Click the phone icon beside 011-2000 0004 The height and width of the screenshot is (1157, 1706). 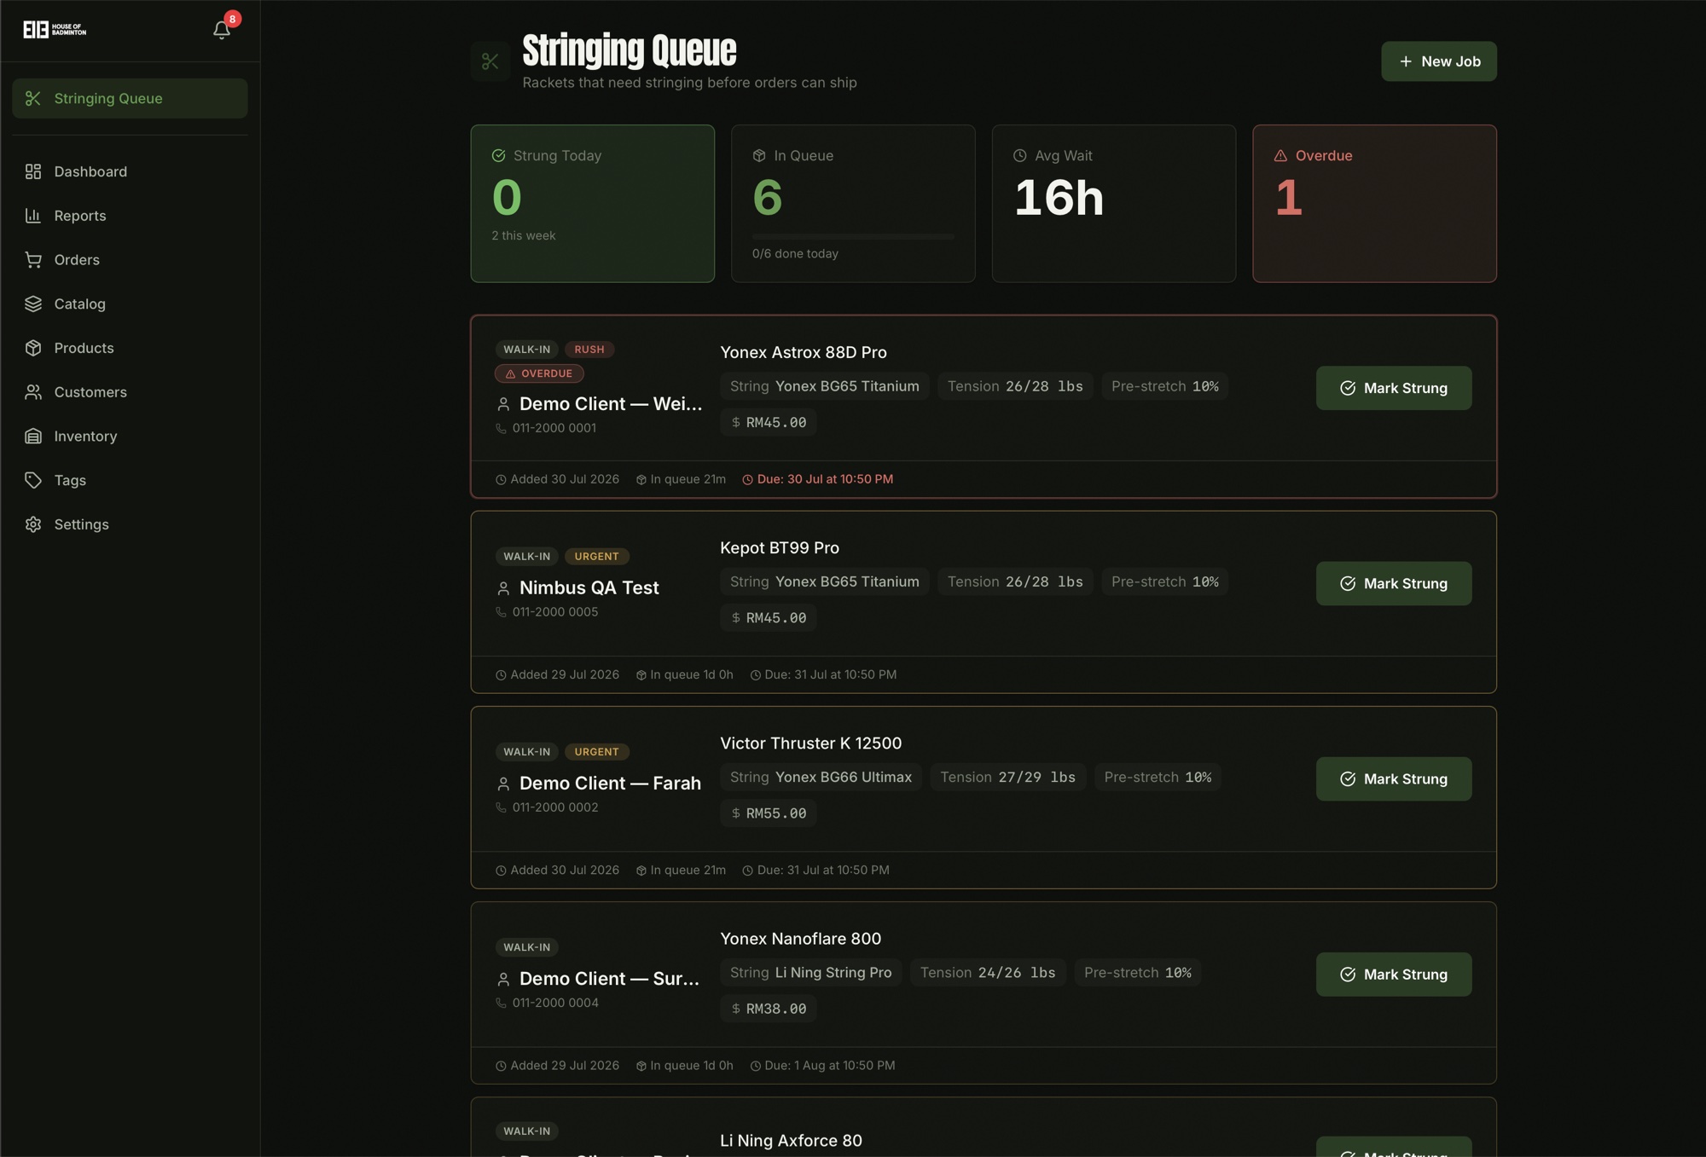tap(502, 1003)
